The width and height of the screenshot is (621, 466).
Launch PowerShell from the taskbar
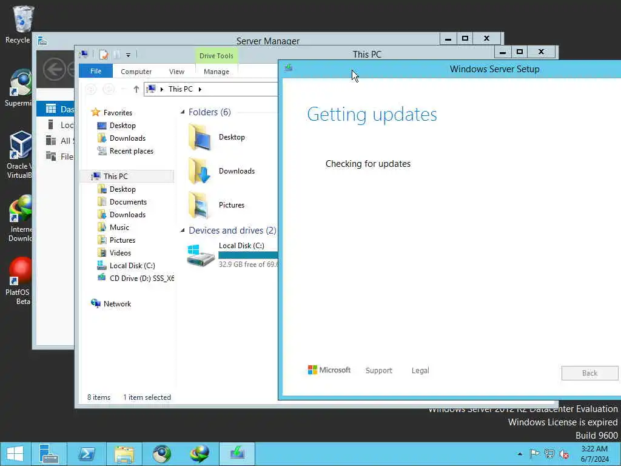86,454
